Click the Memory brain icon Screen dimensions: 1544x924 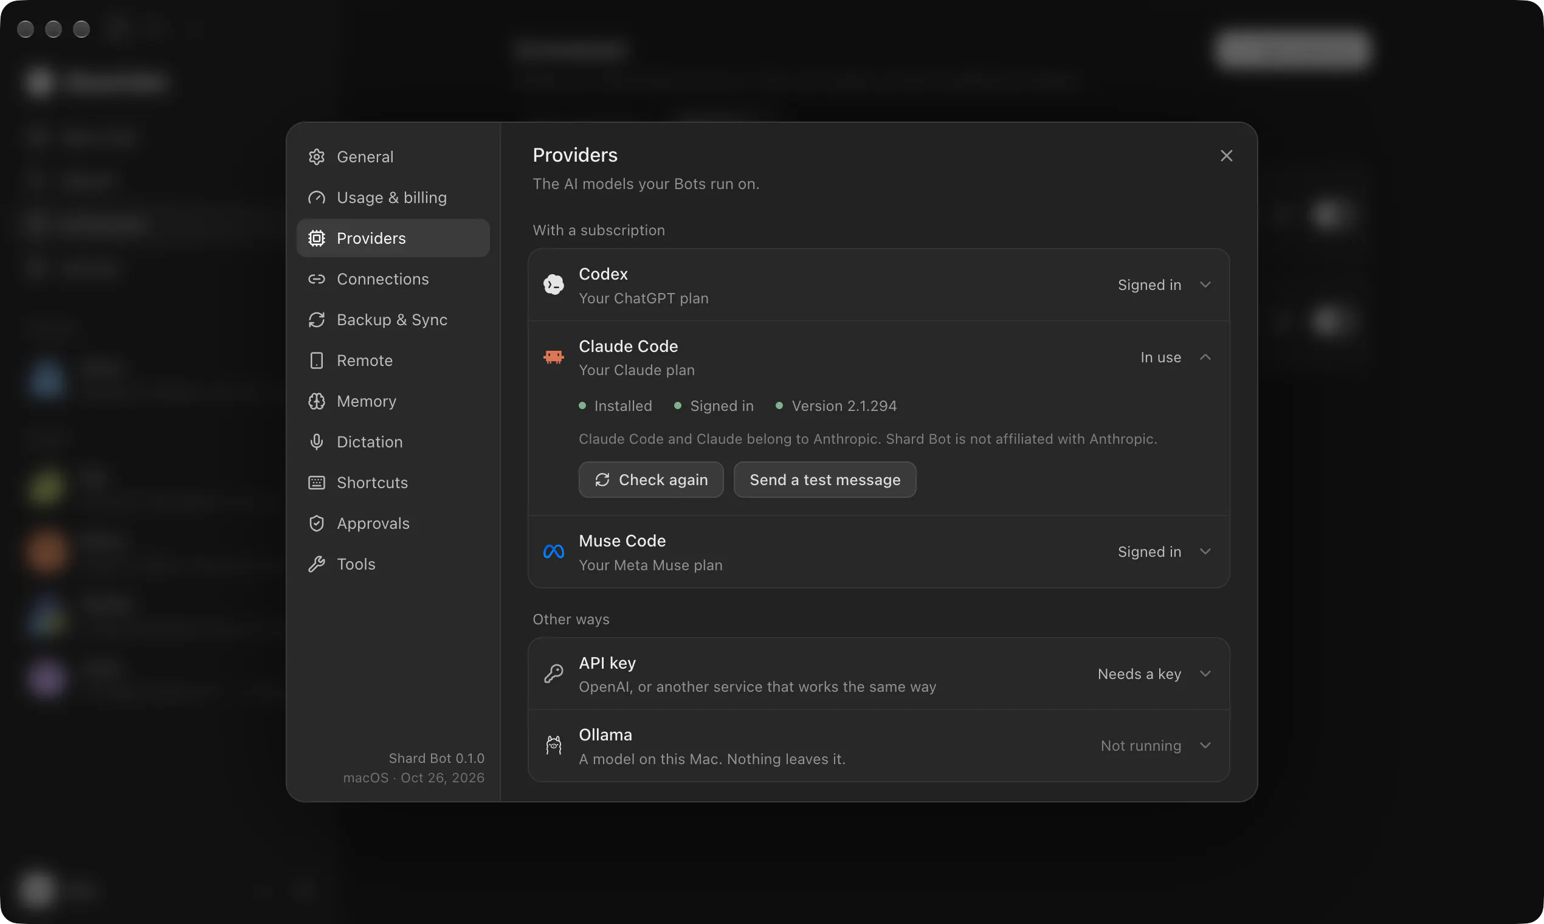click(316, 401)
